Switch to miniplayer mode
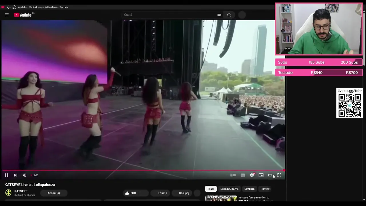366x206 pixels. pyautogui.click(x=261, y=175)
